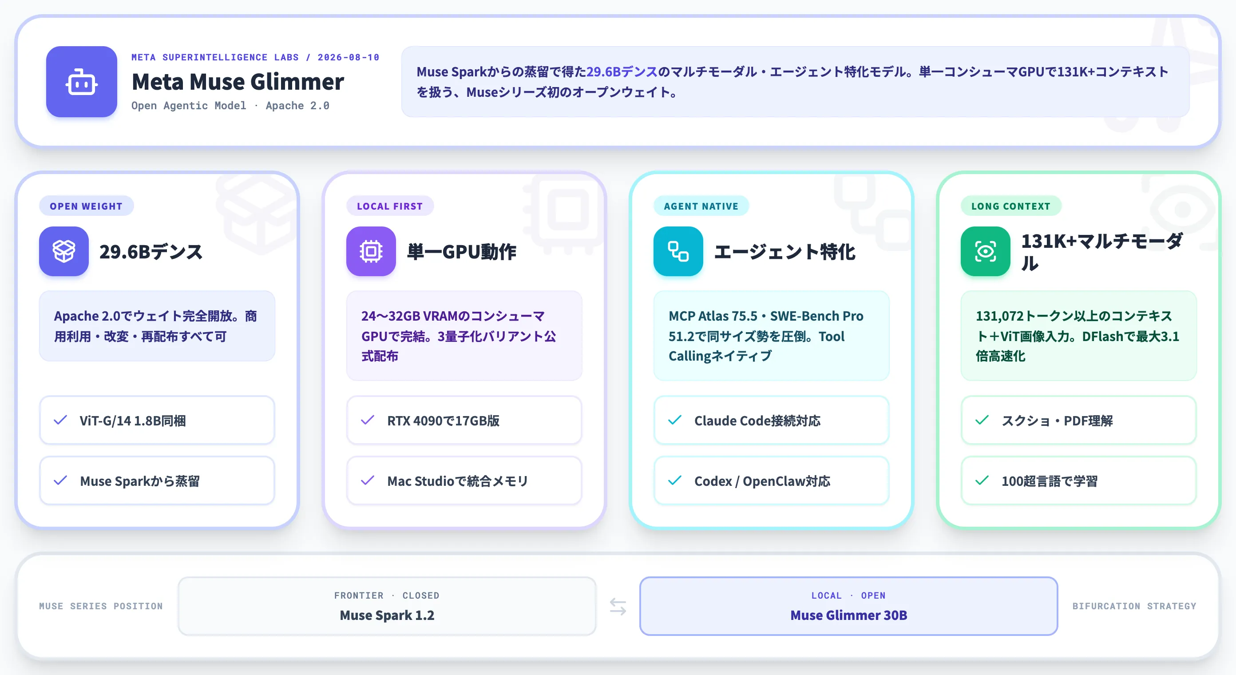Click the 単一GPU動作 card heading

[x=462, y=251]
